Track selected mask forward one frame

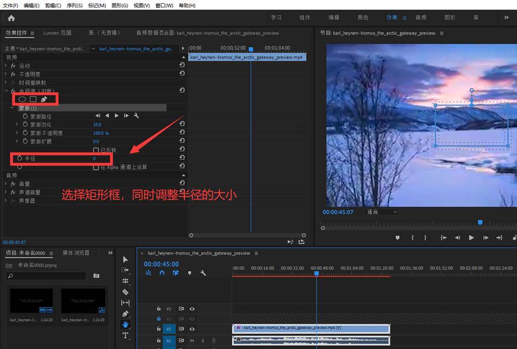[126, 115]
